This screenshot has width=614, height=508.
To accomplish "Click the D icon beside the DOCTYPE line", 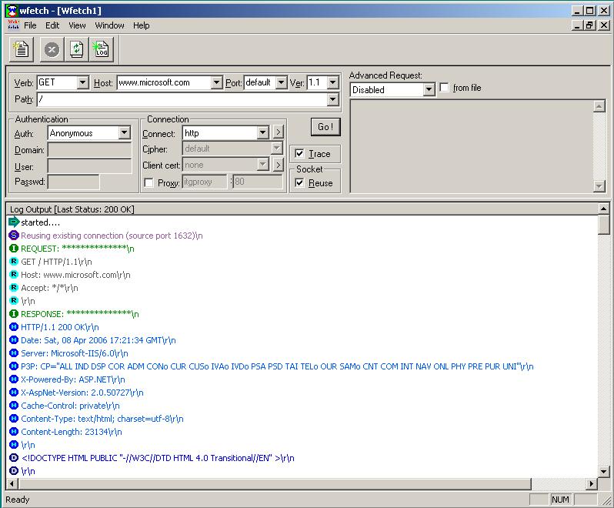I will [x=14, y=457].
